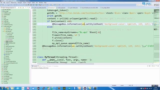Click line number 140 in the gutter
The image size is (160, 90).
tap(34, 24)
